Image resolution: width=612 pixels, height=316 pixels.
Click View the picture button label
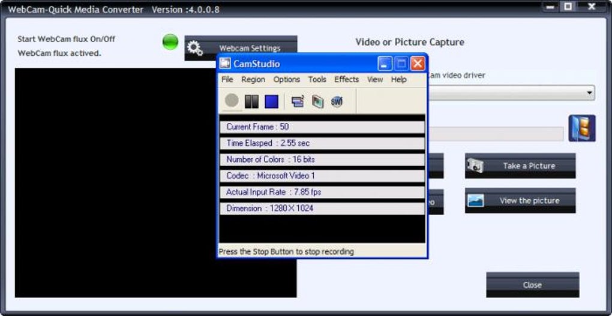(529, 201)
